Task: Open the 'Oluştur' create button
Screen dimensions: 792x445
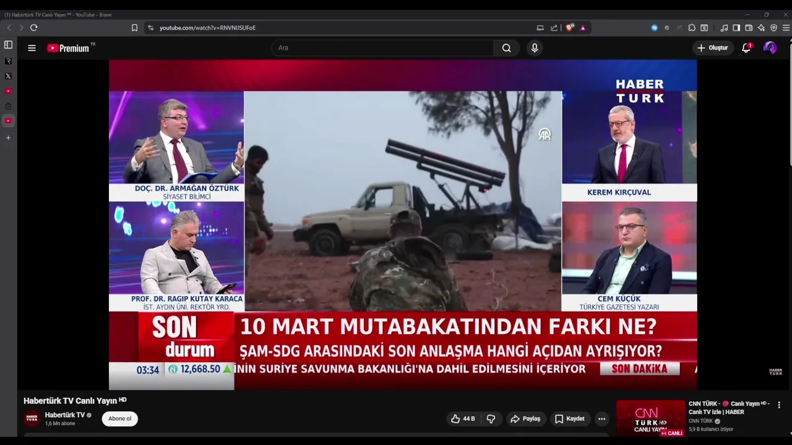Action: 713,48
